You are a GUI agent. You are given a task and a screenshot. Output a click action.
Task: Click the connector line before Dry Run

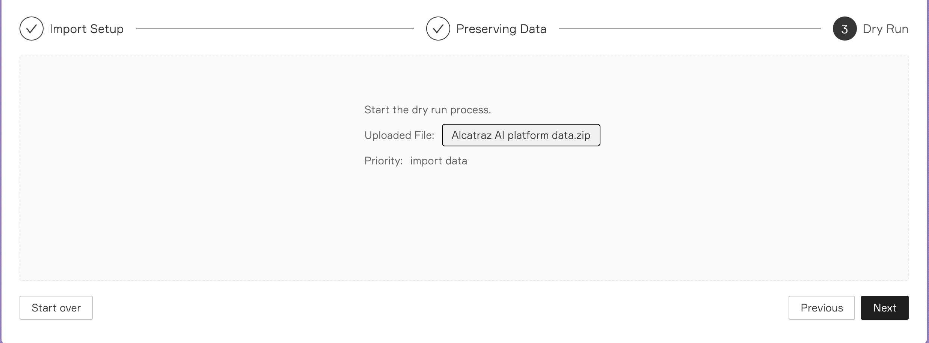point(689,29)
